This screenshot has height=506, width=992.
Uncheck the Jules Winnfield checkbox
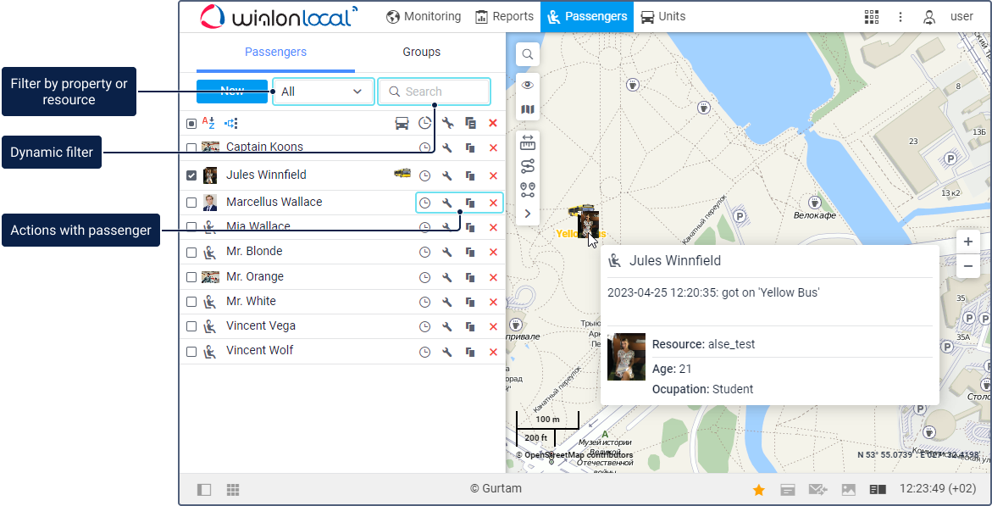pos(191,175)
